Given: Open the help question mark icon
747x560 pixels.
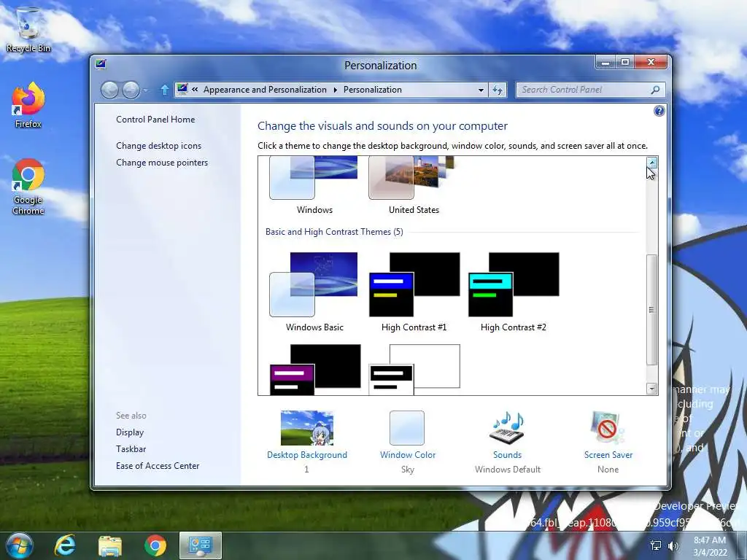Looking at the screenshot, I should tap(659, 111).
